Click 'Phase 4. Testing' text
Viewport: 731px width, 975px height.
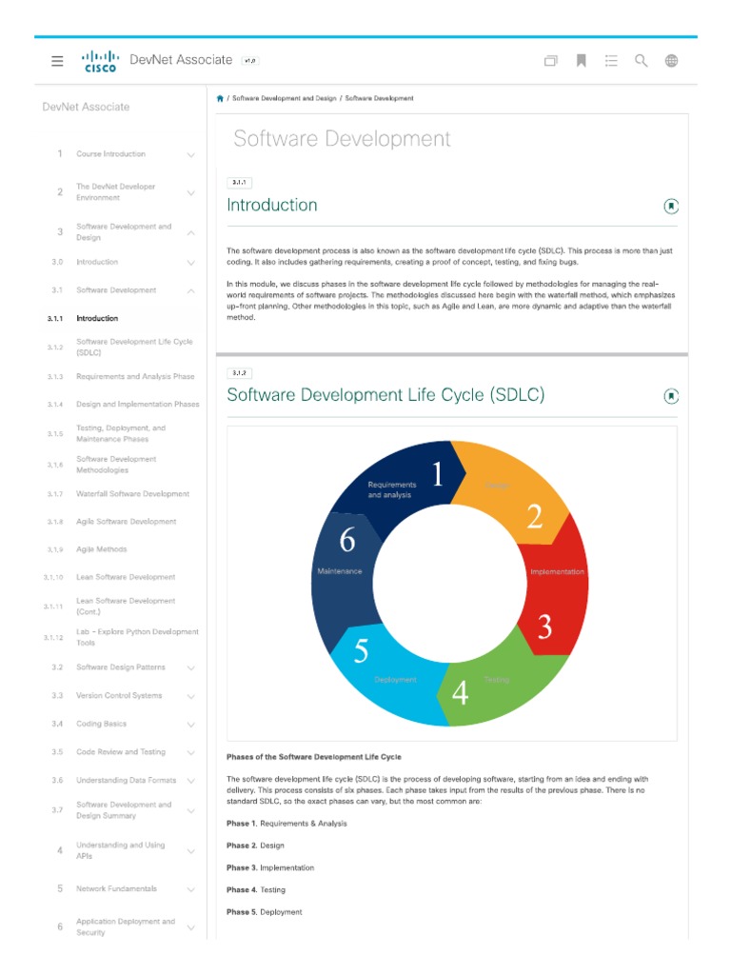(x=256, y=890)
